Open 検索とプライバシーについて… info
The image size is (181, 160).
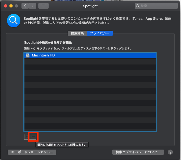[x=138, y=152]
